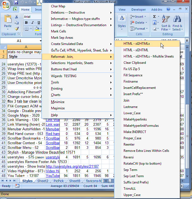Click the macro record icon in status bar
192x199 pixels.
17,186
